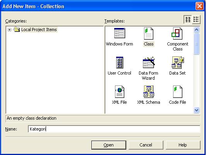The width and height of the screenshot is (206, 155).
Task: Switch templates to large icons view
Action: click(x=188, y=19)
